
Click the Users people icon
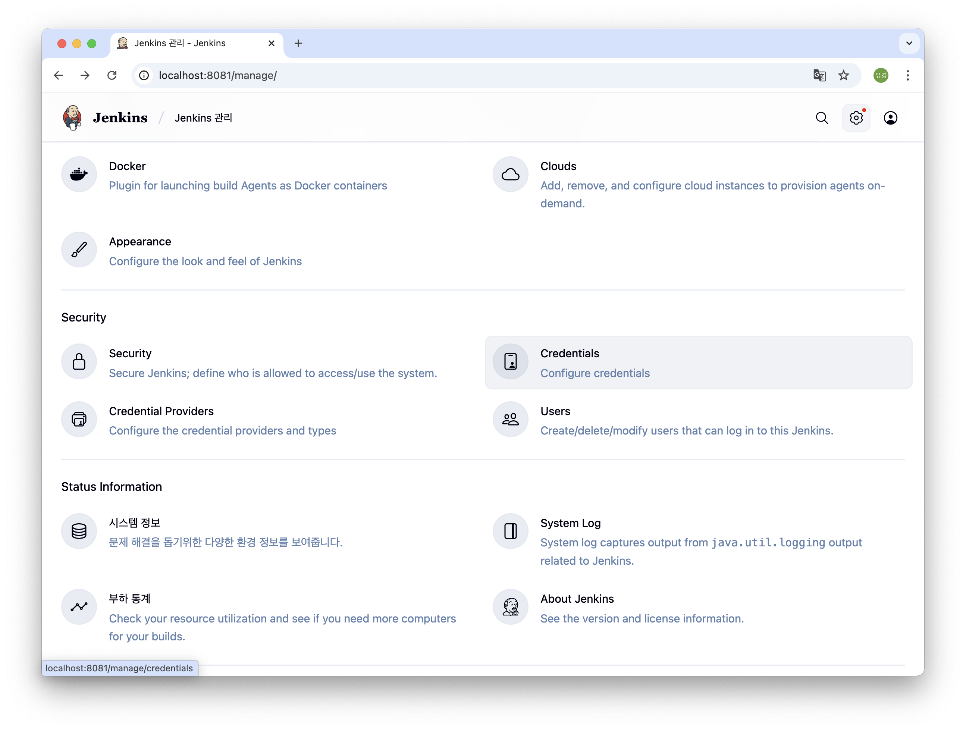[510, 419]
